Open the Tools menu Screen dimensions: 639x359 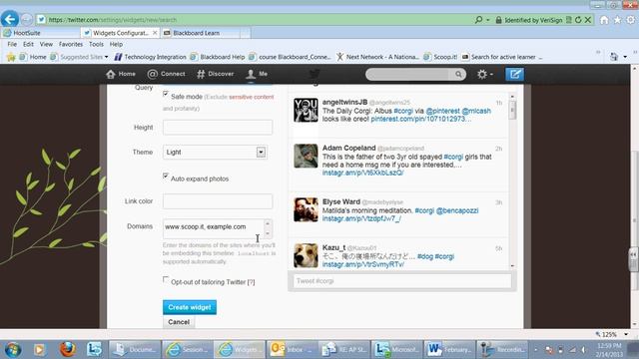click(x=96, y=44)
